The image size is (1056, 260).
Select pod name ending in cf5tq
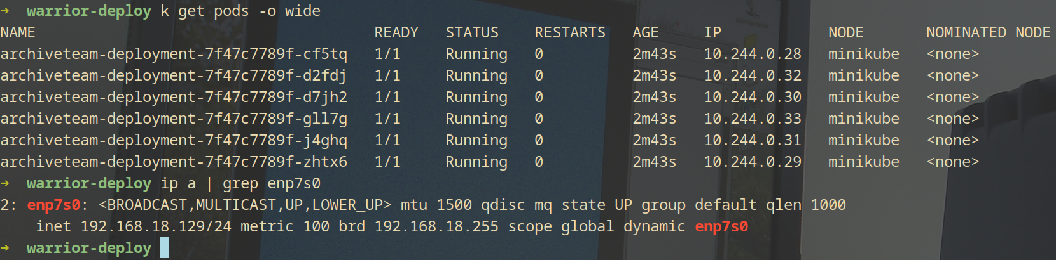tap(174, 54)
